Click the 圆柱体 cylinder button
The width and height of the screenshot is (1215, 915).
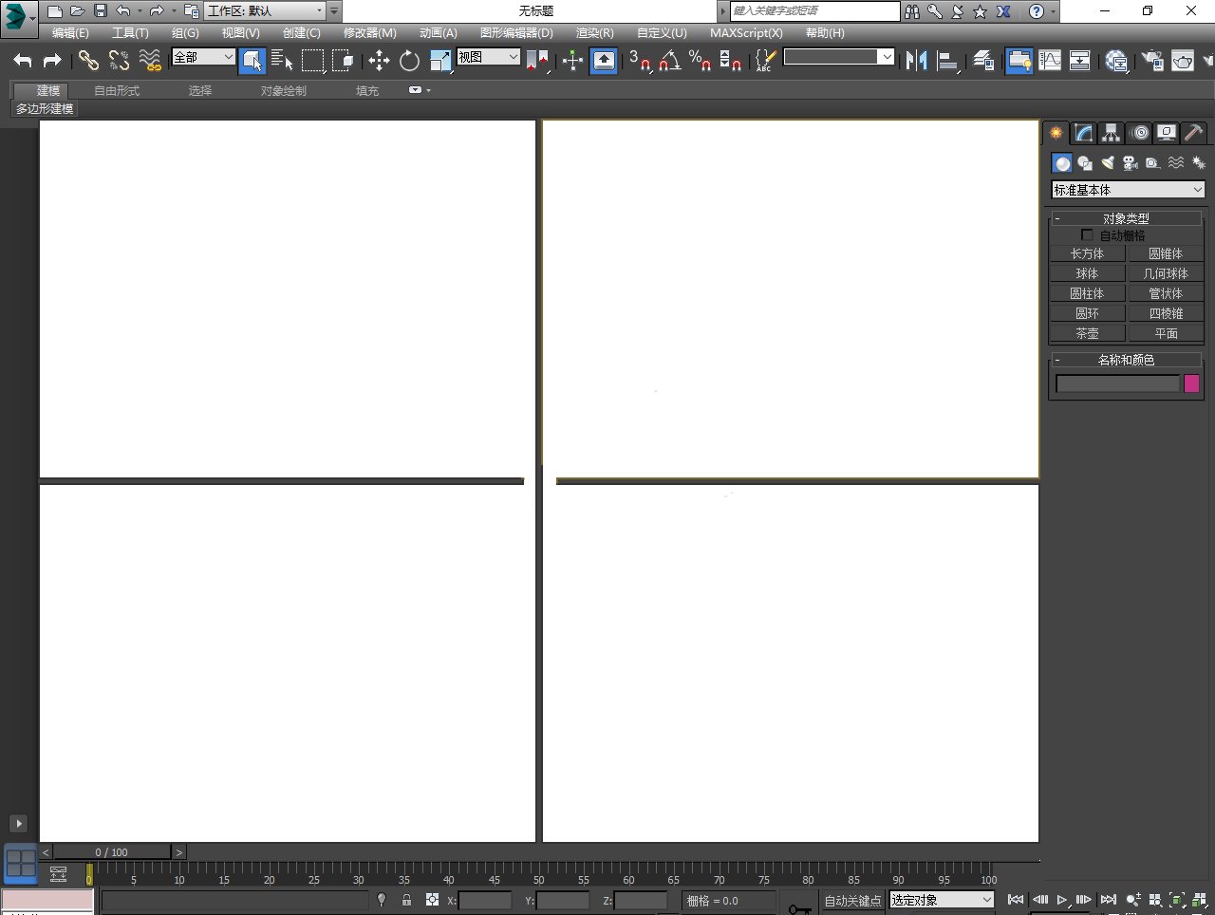tap(1087, 293)
